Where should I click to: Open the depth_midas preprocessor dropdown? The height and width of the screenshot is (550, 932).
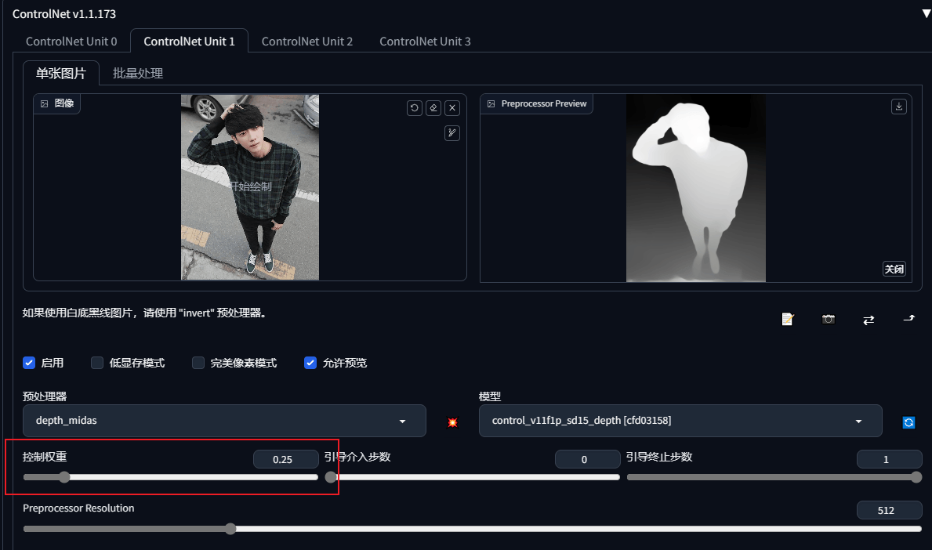coord(224,421)
